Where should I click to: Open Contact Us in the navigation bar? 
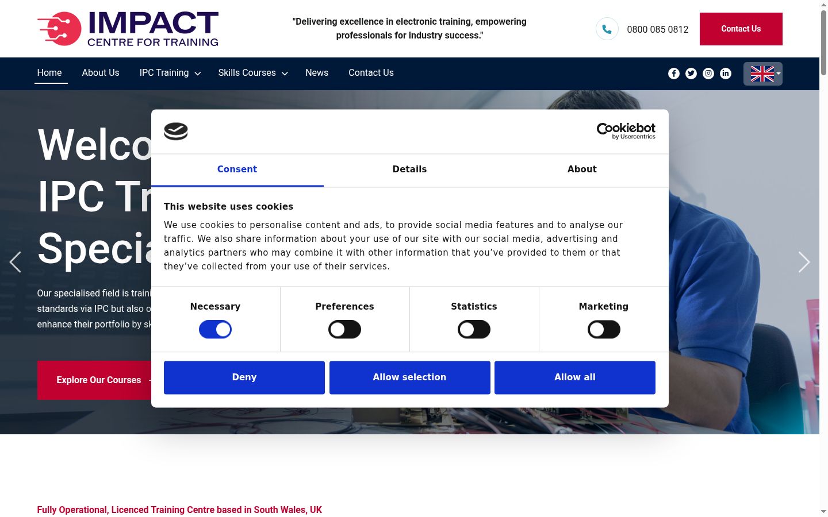371,73
